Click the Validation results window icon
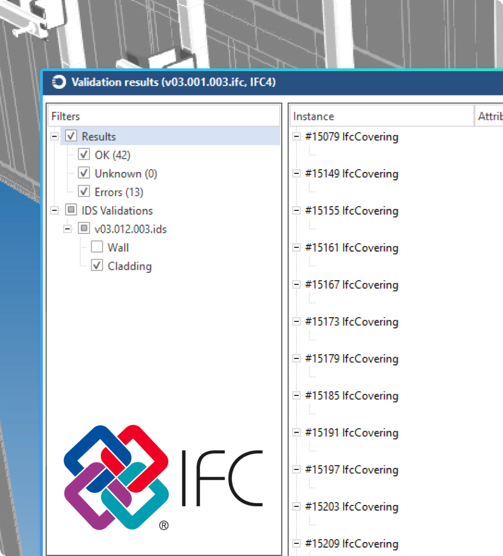503x556 pixels. click(59, 82)
